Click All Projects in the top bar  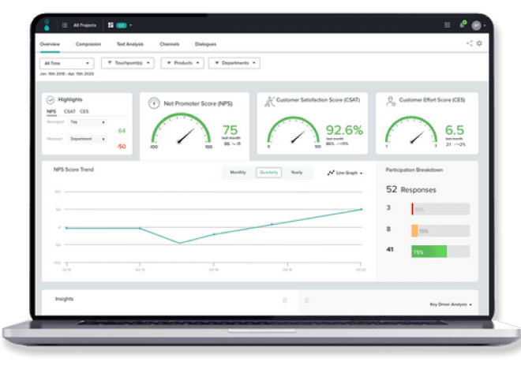[84, 25]
